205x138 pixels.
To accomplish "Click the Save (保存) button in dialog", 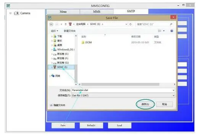I will coord(145,104).
